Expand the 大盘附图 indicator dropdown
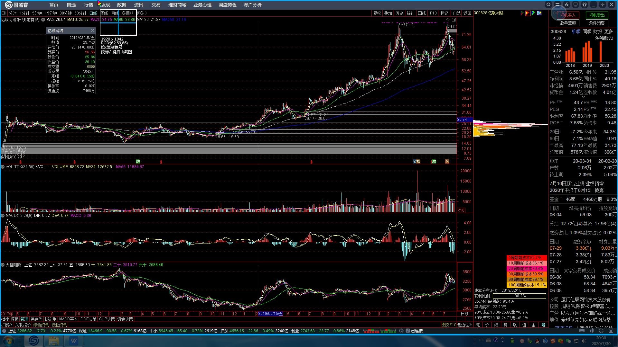The image size is (618, 347). click(x=3, y=265)
